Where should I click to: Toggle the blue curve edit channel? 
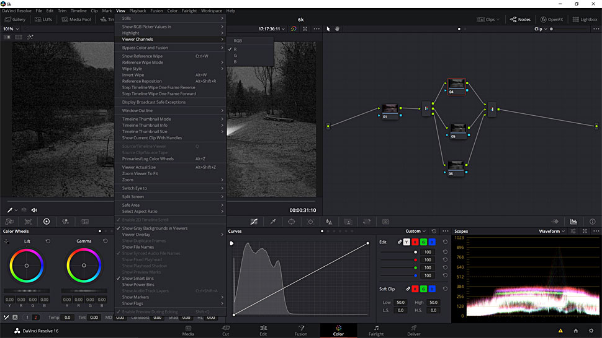[432, 242]
